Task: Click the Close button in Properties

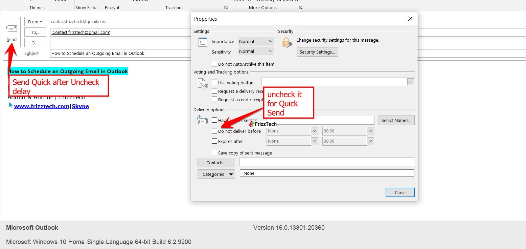Action: coord(400,192)
